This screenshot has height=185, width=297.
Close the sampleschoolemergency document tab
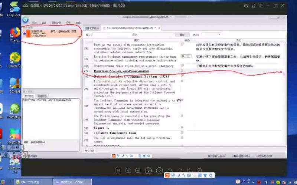(159, 28)
